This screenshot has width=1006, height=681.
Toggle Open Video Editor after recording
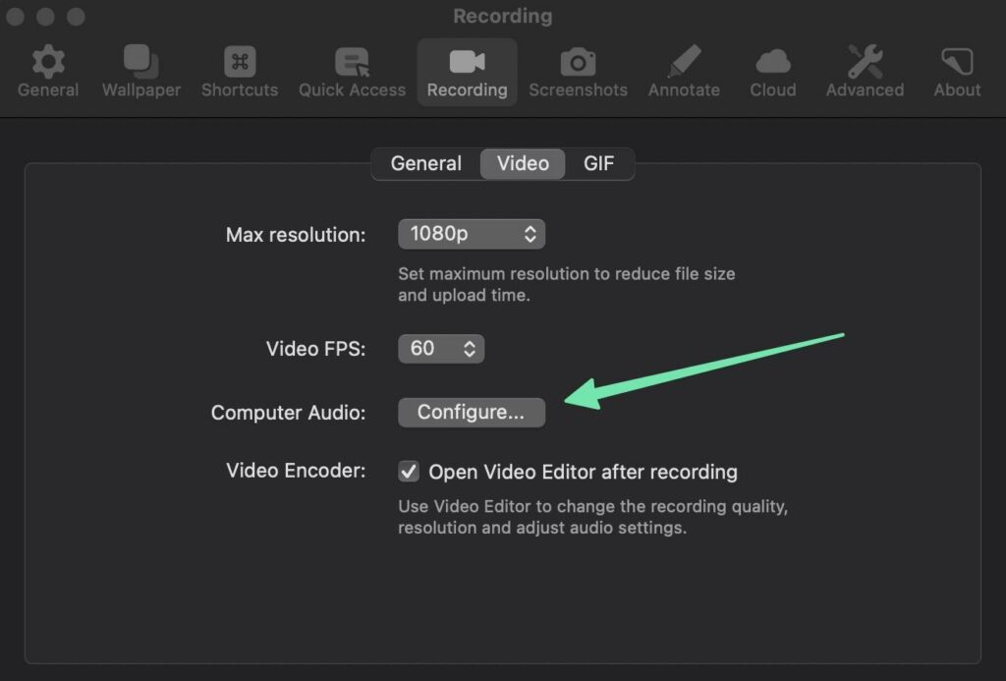click(409, 472)
